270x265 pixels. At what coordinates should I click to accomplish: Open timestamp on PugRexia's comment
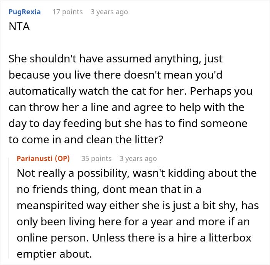click(109, 12)
